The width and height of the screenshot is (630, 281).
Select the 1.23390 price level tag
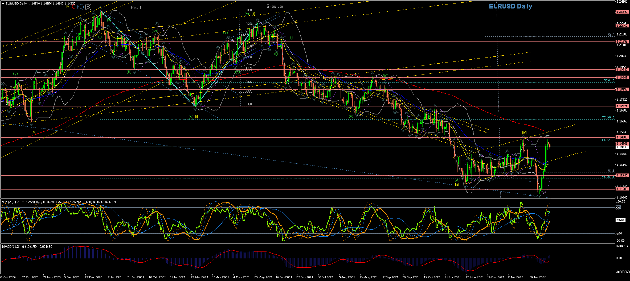click(622, 12)
